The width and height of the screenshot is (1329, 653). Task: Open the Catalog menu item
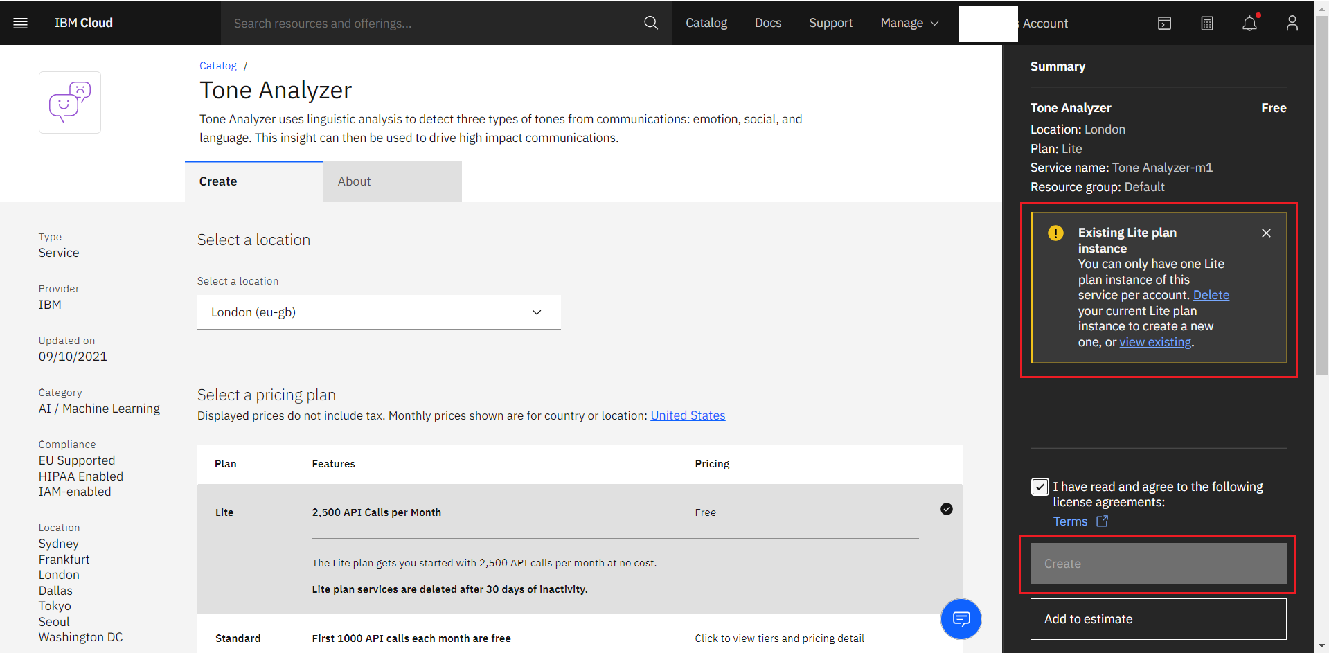coord(706,23)
